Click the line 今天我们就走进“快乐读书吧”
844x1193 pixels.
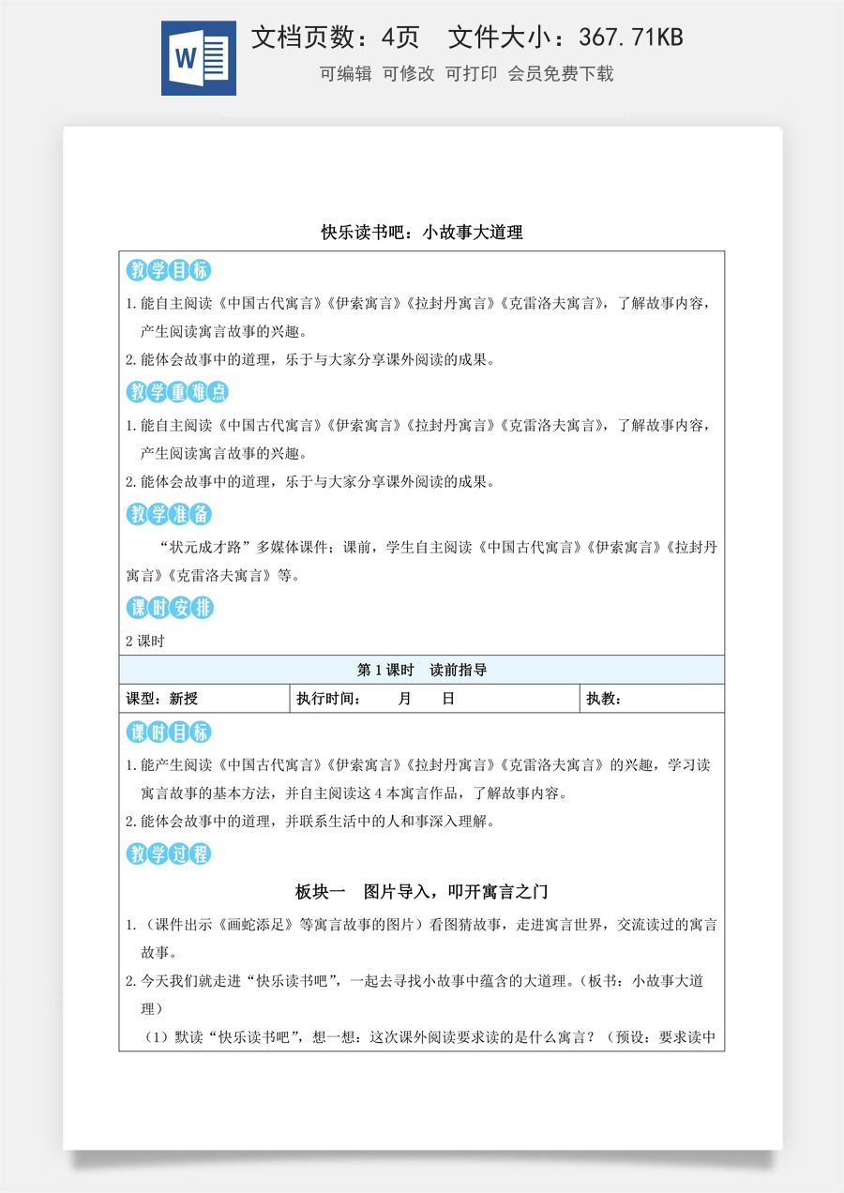pos(414,982)
